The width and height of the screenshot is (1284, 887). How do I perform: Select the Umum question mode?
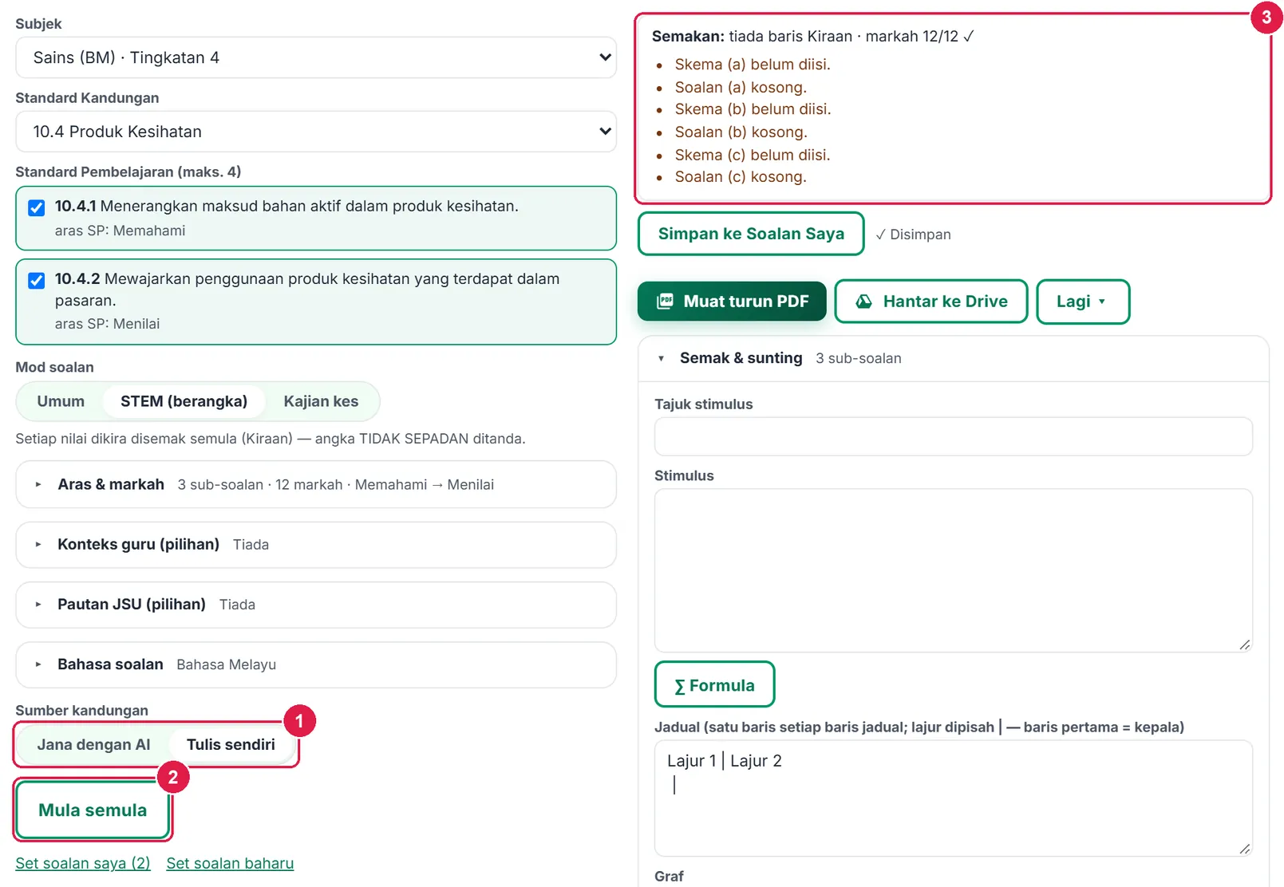[x=61, y=401]
